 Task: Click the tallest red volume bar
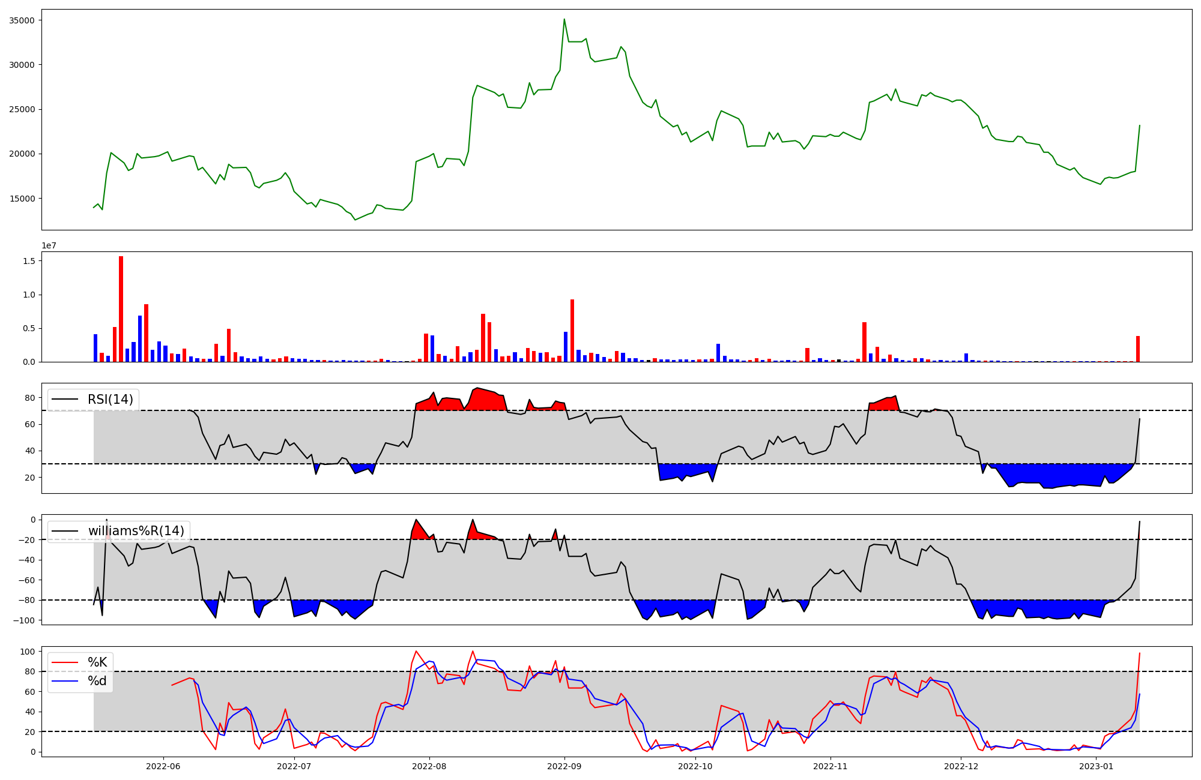tap(121, 309)
